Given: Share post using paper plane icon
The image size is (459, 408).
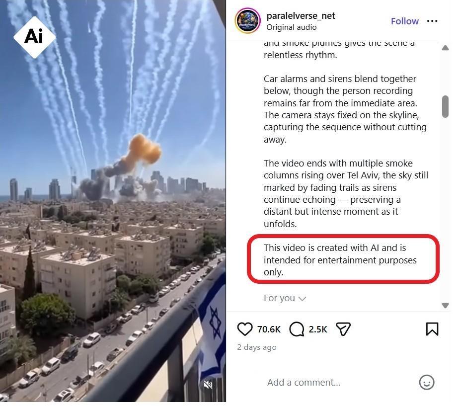Looking at the screenshot, I should tap(343, 329).
